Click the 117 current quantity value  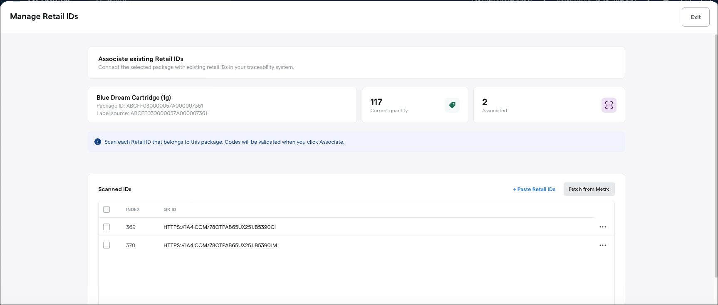pyautogui.click(x=376, y=102)
